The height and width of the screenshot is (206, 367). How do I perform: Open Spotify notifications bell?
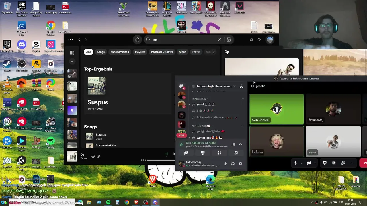click(x=251, y=40)
